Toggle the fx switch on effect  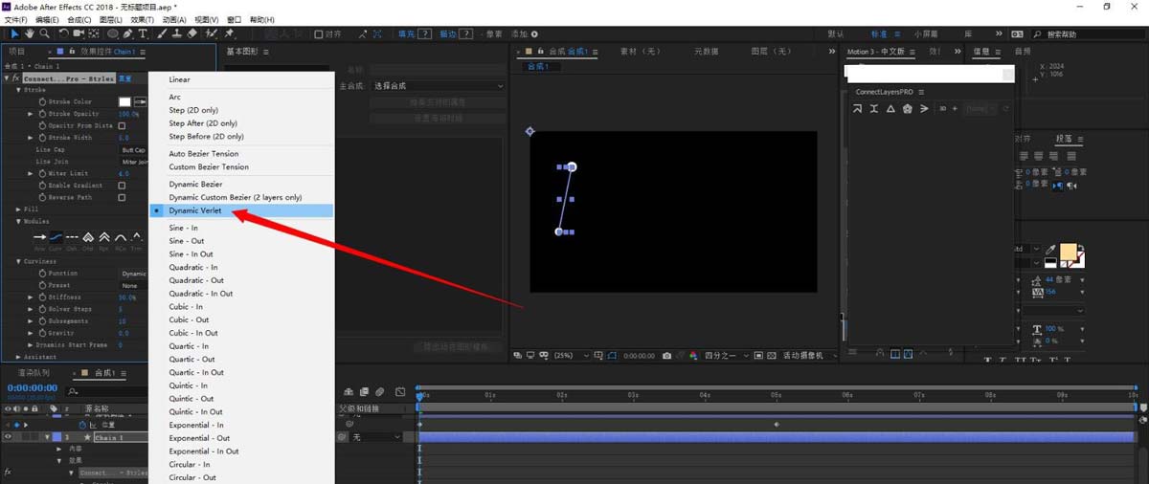(16, 78)
